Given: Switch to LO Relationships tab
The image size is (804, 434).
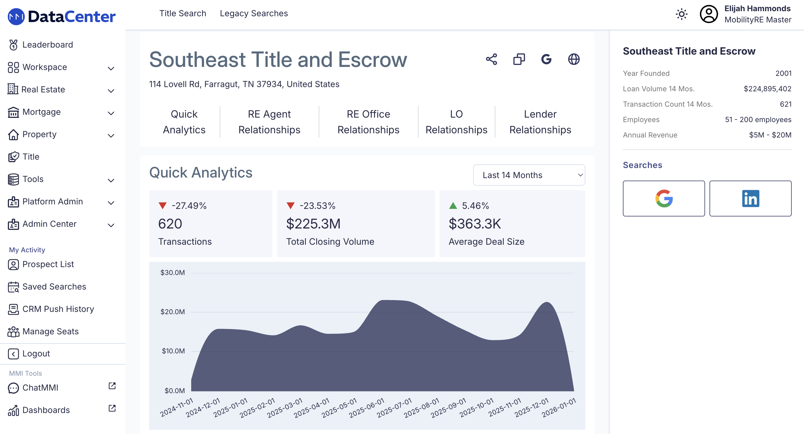Looking at the screenshot, I should pos(456,122).
